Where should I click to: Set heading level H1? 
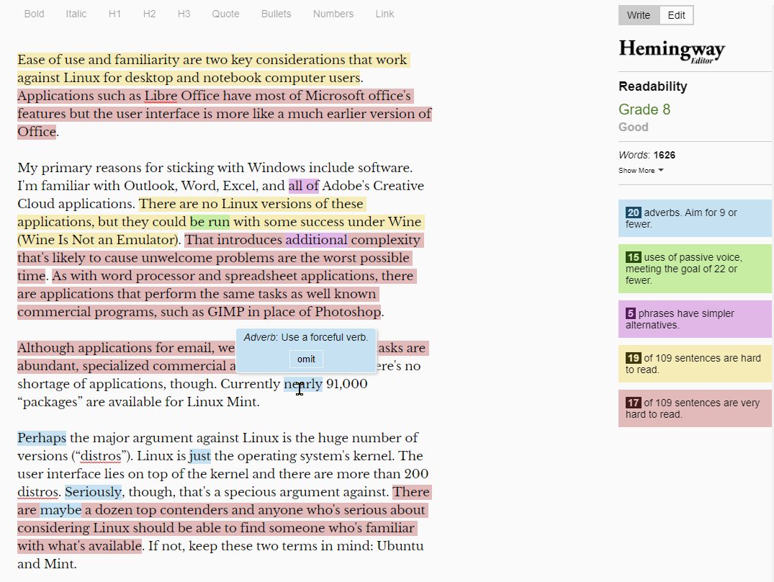click(x=114, y=14)
